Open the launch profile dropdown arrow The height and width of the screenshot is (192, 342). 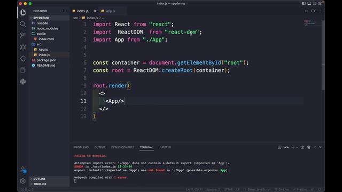coord(297,147)
